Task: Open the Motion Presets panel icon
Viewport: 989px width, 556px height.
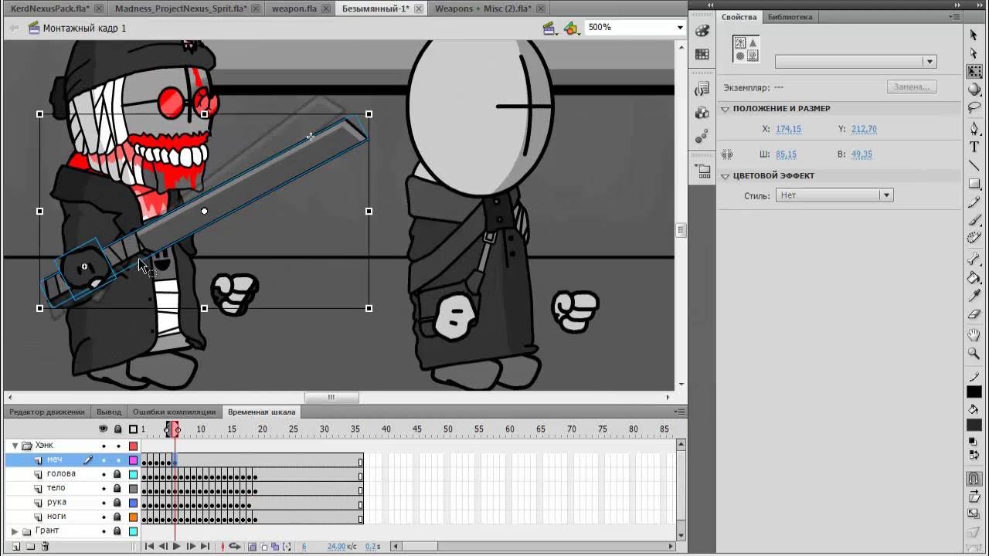Action: [x=702, y=137]
